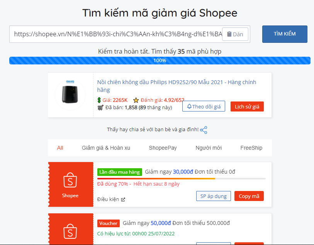This screenshot has width=314, height=245.
Task: Click the bell icon in Theo dõi giá
Action: tap(189, 106)
